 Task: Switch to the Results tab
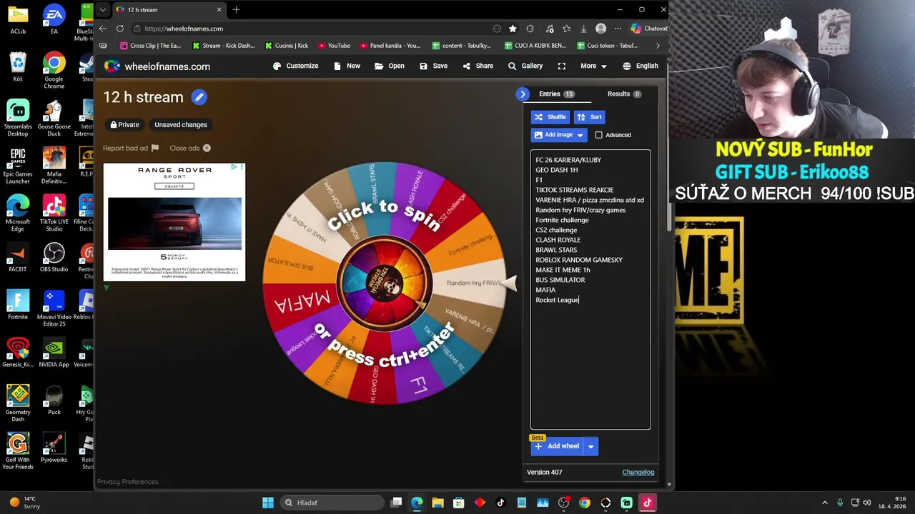coord(624,94)
